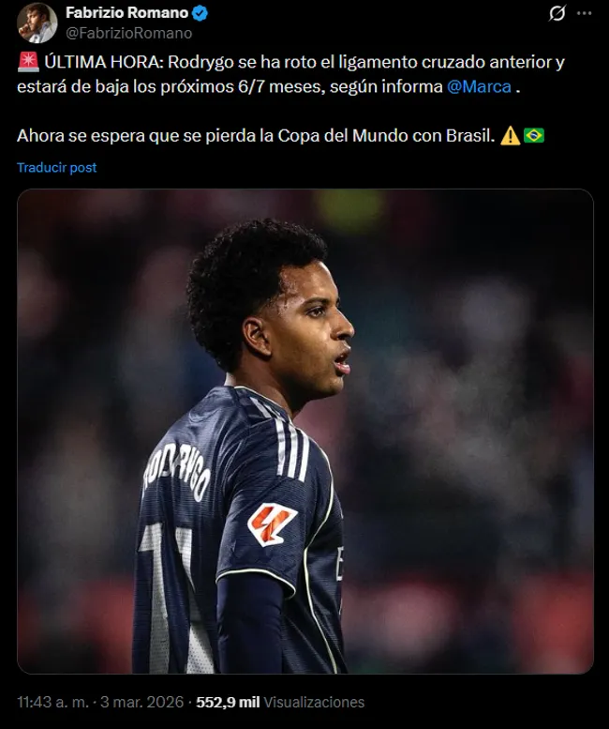Click the Copa del Mundo sentence
The height and width of the screenshot is (729, 609).
pyautogui.click(x=256, y=136)
